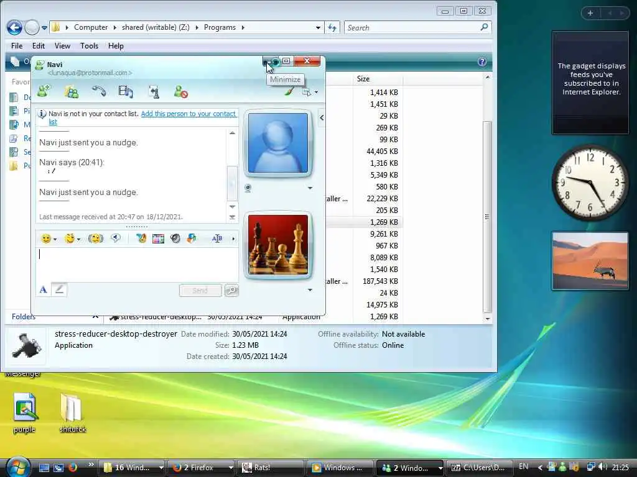Open the share video and music icon
Viewport: 637px width, 477px height.
tap(126, 92)
